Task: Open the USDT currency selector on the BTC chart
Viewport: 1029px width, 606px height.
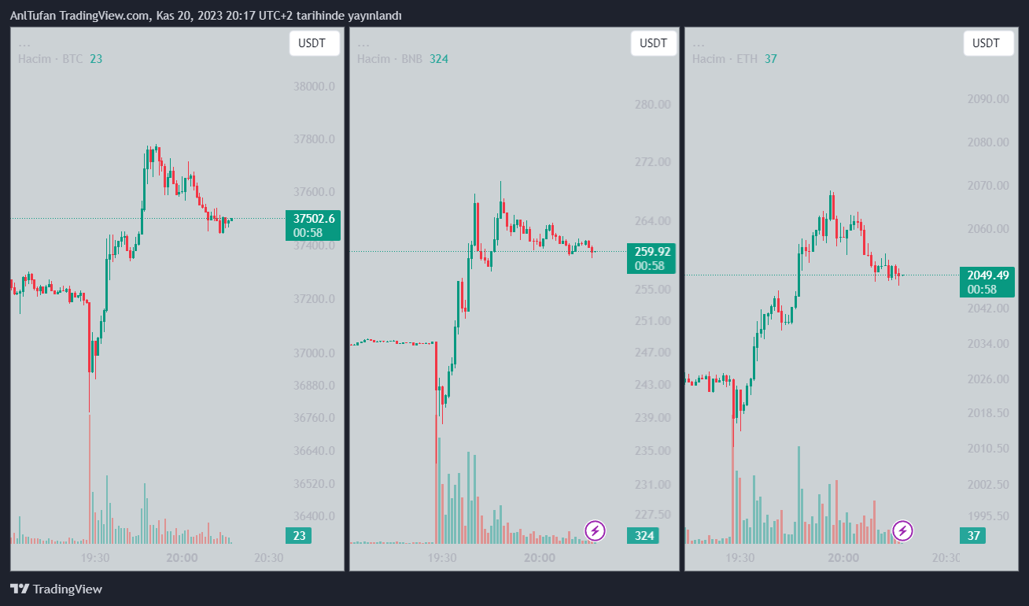Action: tap(314, 43)
